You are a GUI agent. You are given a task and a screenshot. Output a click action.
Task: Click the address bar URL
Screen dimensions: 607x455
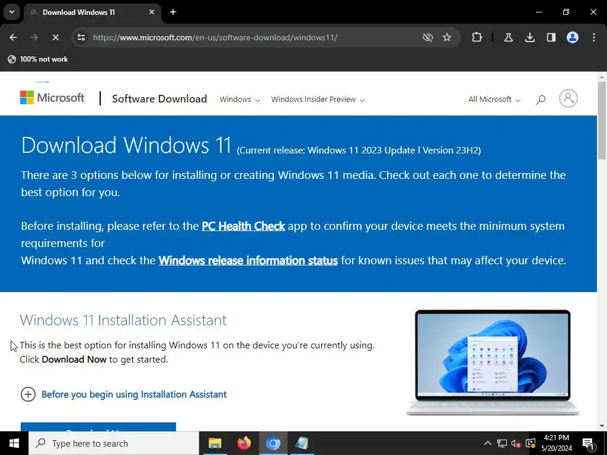(215, 37)
